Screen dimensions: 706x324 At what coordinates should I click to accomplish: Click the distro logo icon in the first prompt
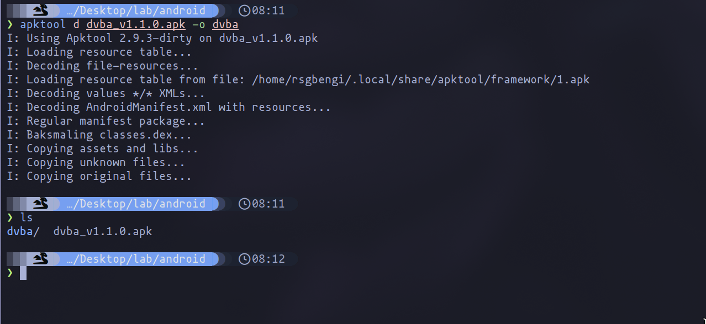(41, 10)
